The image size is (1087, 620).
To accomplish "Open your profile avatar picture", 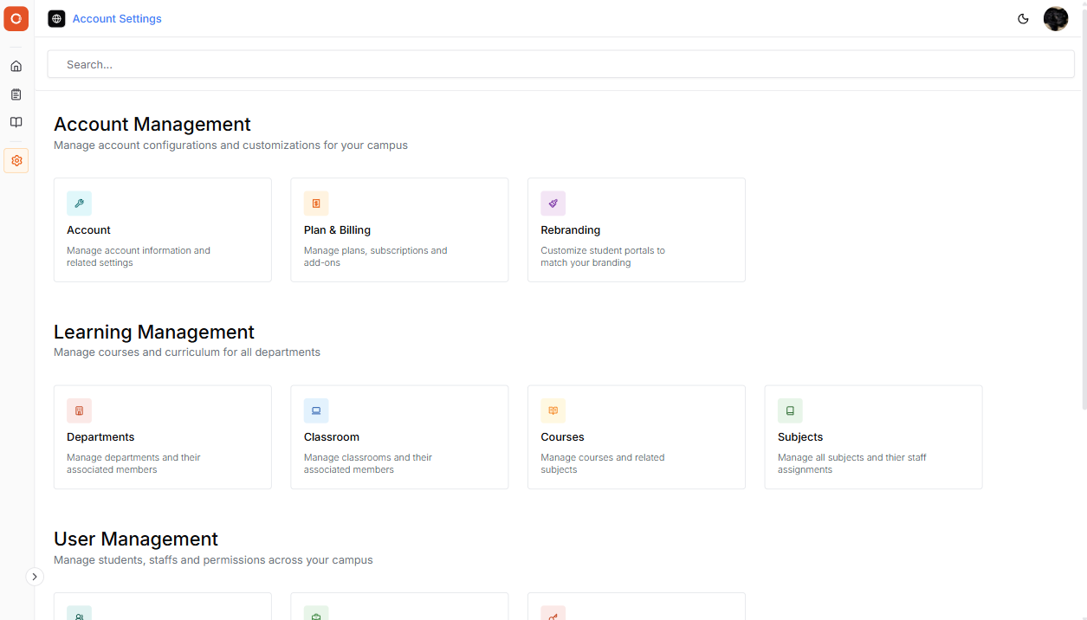I will (1056, 18).
